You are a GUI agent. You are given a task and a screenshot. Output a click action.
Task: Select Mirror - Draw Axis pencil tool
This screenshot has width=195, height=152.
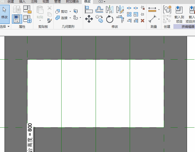tap(120, 10)
